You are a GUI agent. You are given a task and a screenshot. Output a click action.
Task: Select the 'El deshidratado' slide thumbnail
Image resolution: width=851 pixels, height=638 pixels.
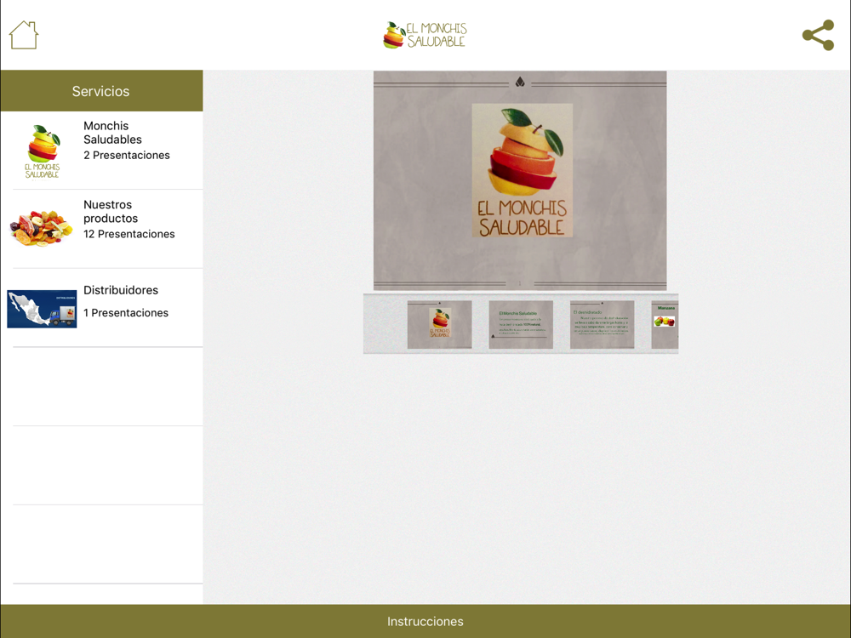pos(602,324)
